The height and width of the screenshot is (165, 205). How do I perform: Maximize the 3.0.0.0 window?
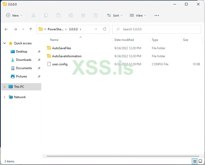click(x=186, y=4)
